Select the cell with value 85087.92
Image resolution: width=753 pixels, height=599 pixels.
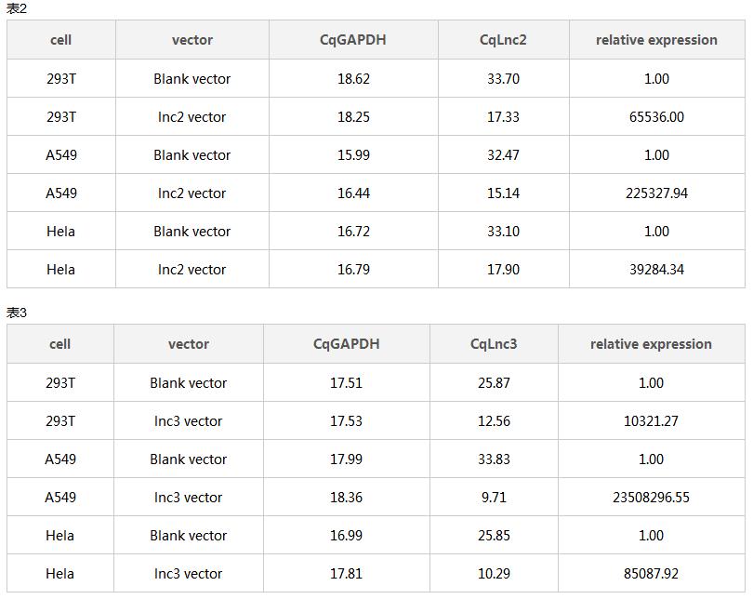click(651, 574)
